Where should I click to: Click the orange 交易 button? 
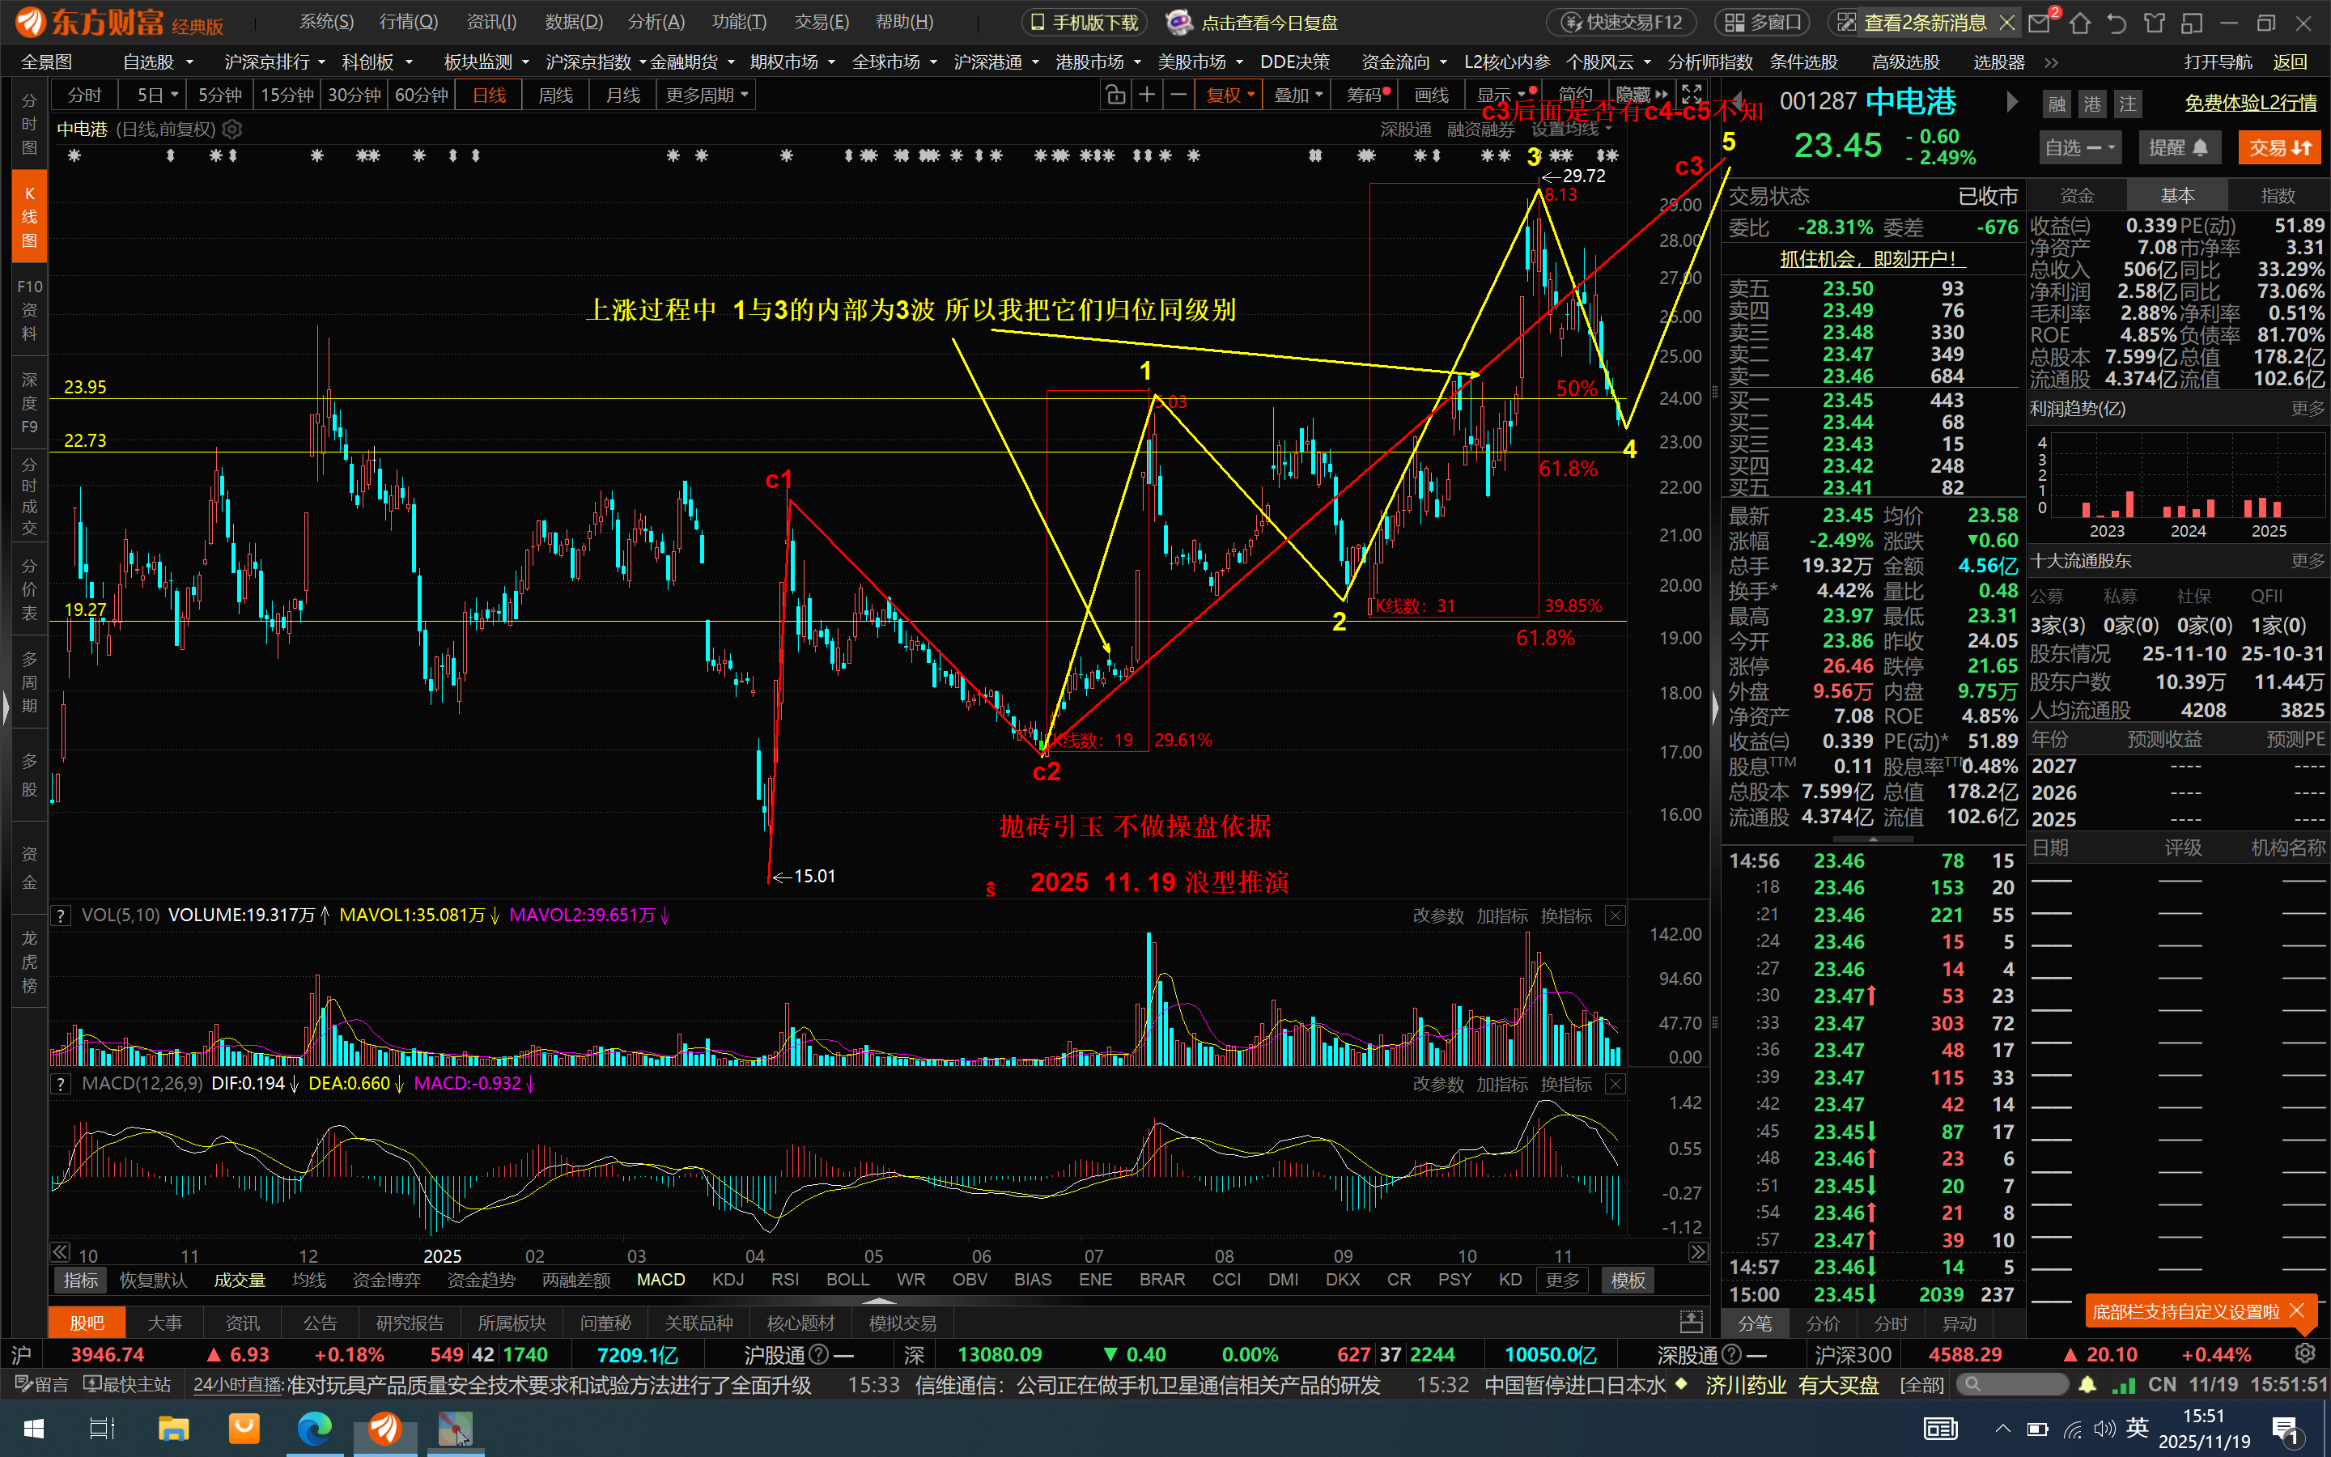pos(2278,147)
